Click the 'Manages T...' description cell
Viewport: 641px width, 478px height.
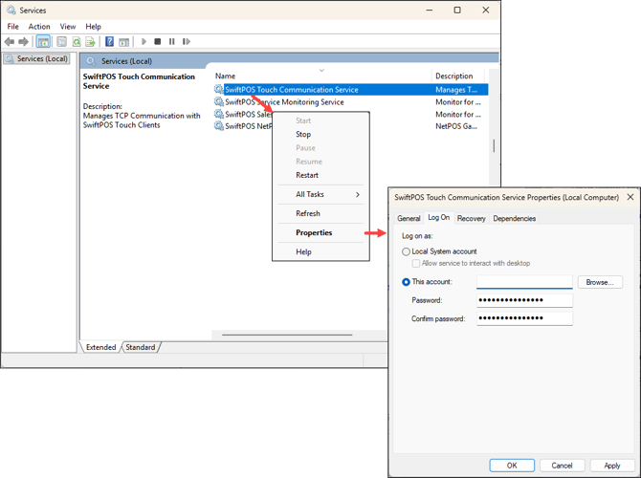(455, 90)
